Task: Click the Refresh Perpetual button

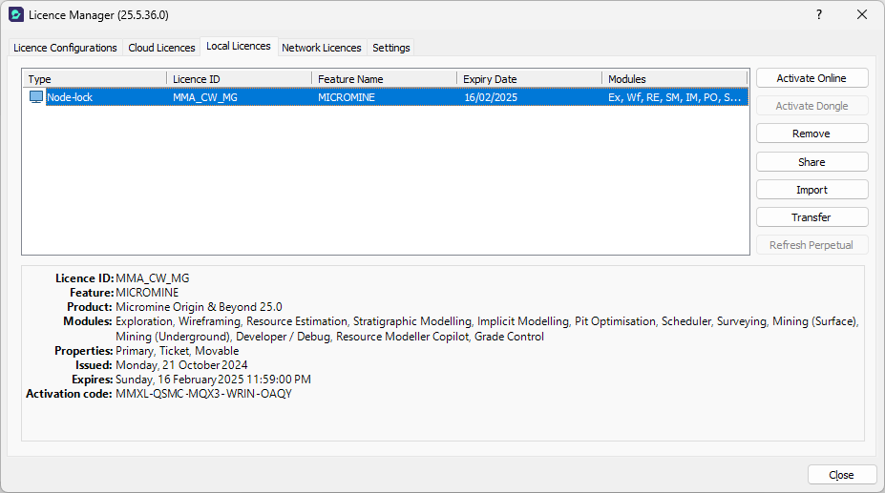Action: pyautogui.click(x=811, y=245)
